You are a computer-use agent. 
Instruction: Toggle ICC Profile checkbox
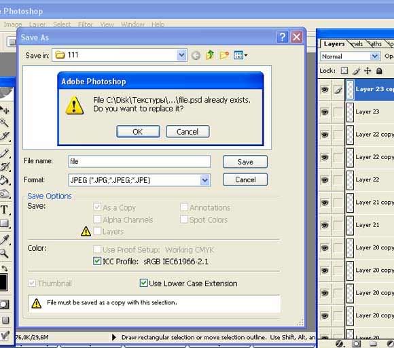click(97, 261)
